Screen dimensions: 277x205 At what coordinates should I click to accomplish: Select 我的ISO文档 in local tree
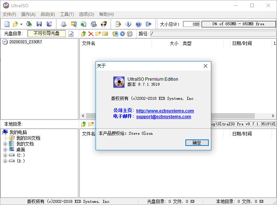click(28, 138)
